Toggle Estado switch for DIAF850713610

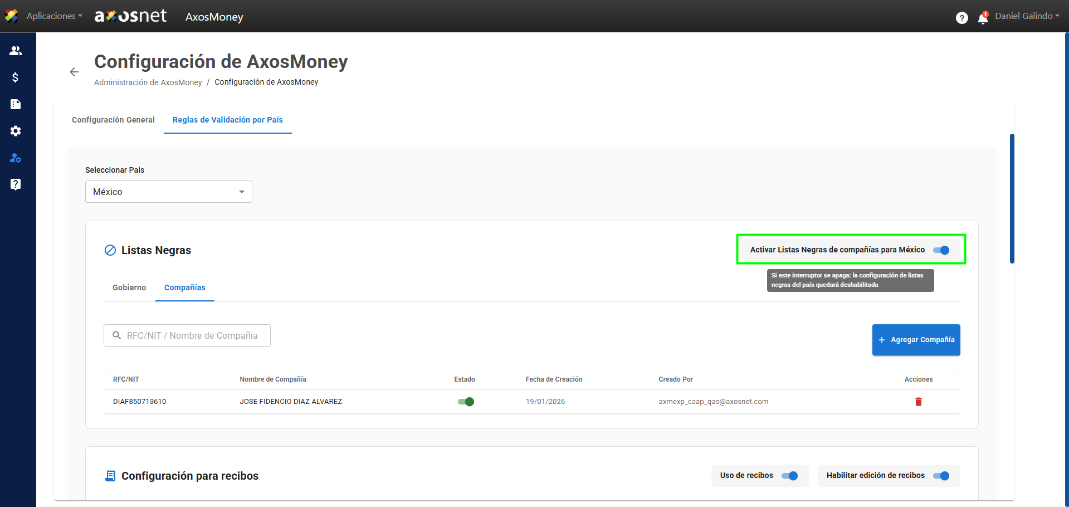466,402
